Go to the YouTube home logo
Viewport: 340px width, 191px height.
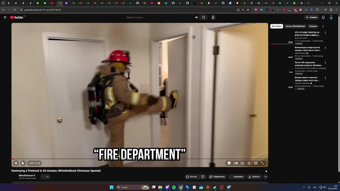tap(17, 17)
